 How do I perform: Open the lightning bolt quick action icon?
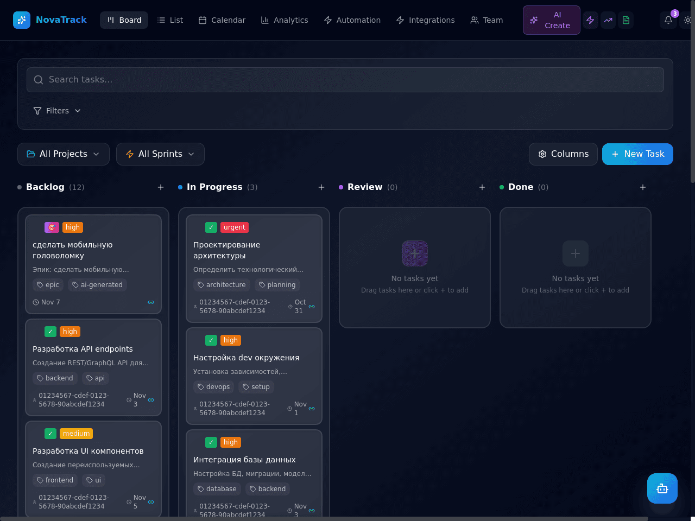point(590,20)
